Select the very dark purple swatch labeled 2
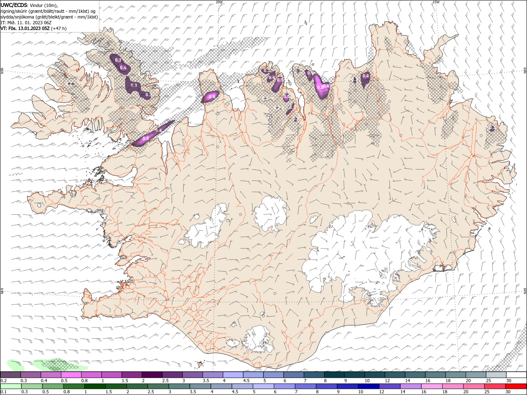Image resolution: width=527 pixels, height=395 pixels. tap(152, 375)
